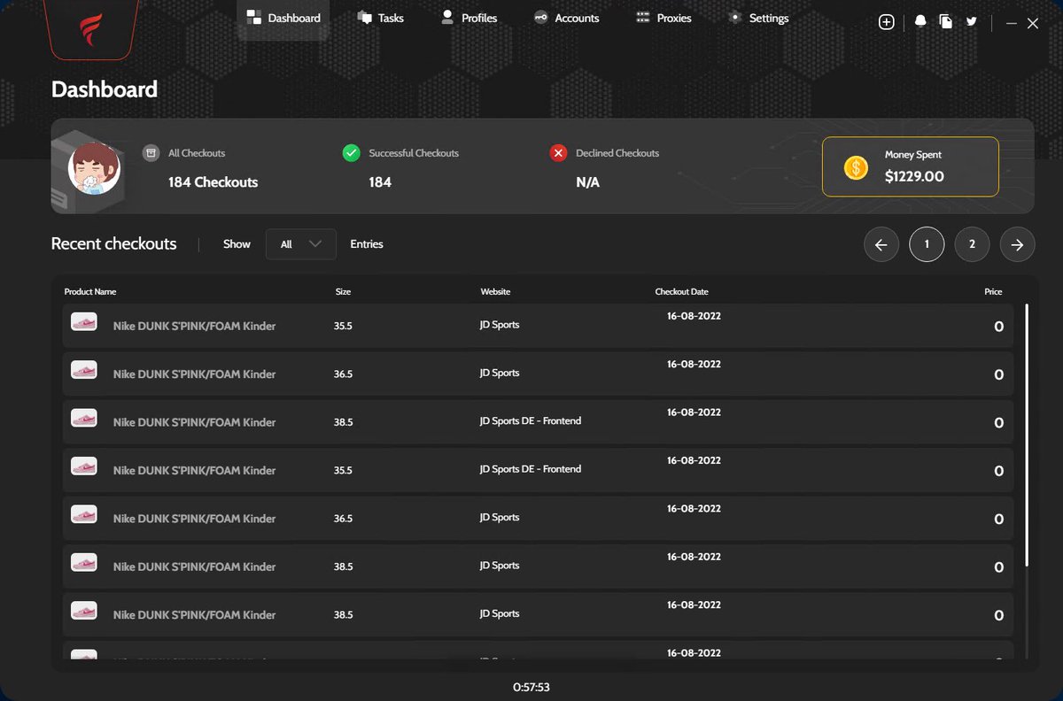Click the Money Spent $1229.00 card
The image size is (1063, 701).
(911, 166)
